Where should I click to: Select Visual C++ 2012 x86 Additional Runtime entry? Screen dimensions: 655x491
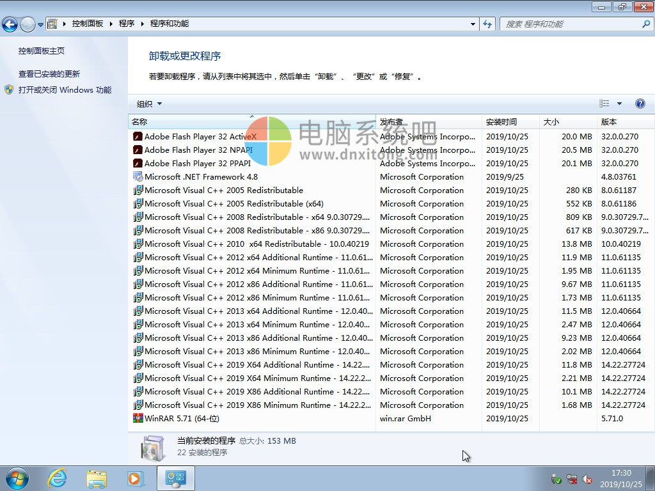click(391, 284)
